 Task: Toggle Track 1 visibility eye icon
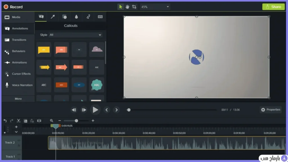pos(19,154)
